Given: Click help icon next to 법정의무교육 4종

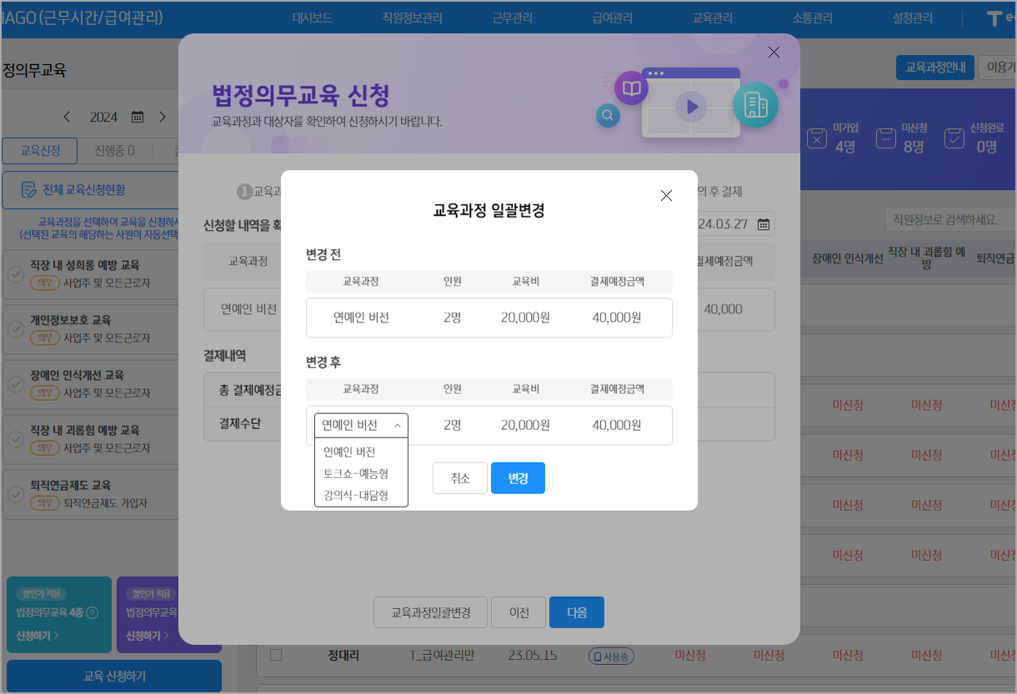Looking at the screenshot, I should (x=93, y=613).
